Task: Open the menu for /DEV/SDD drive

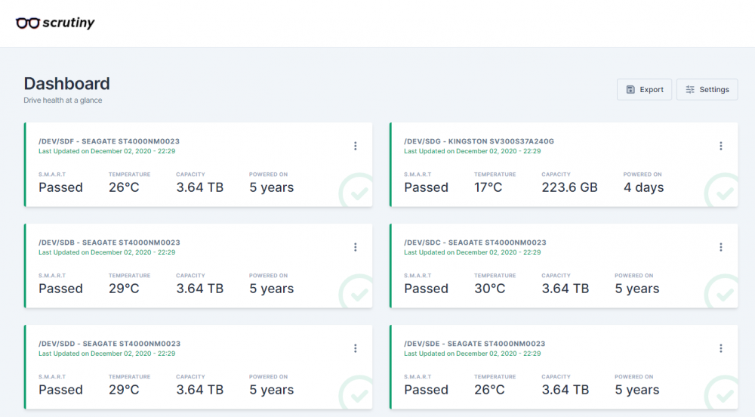Action: pos(356,348)
